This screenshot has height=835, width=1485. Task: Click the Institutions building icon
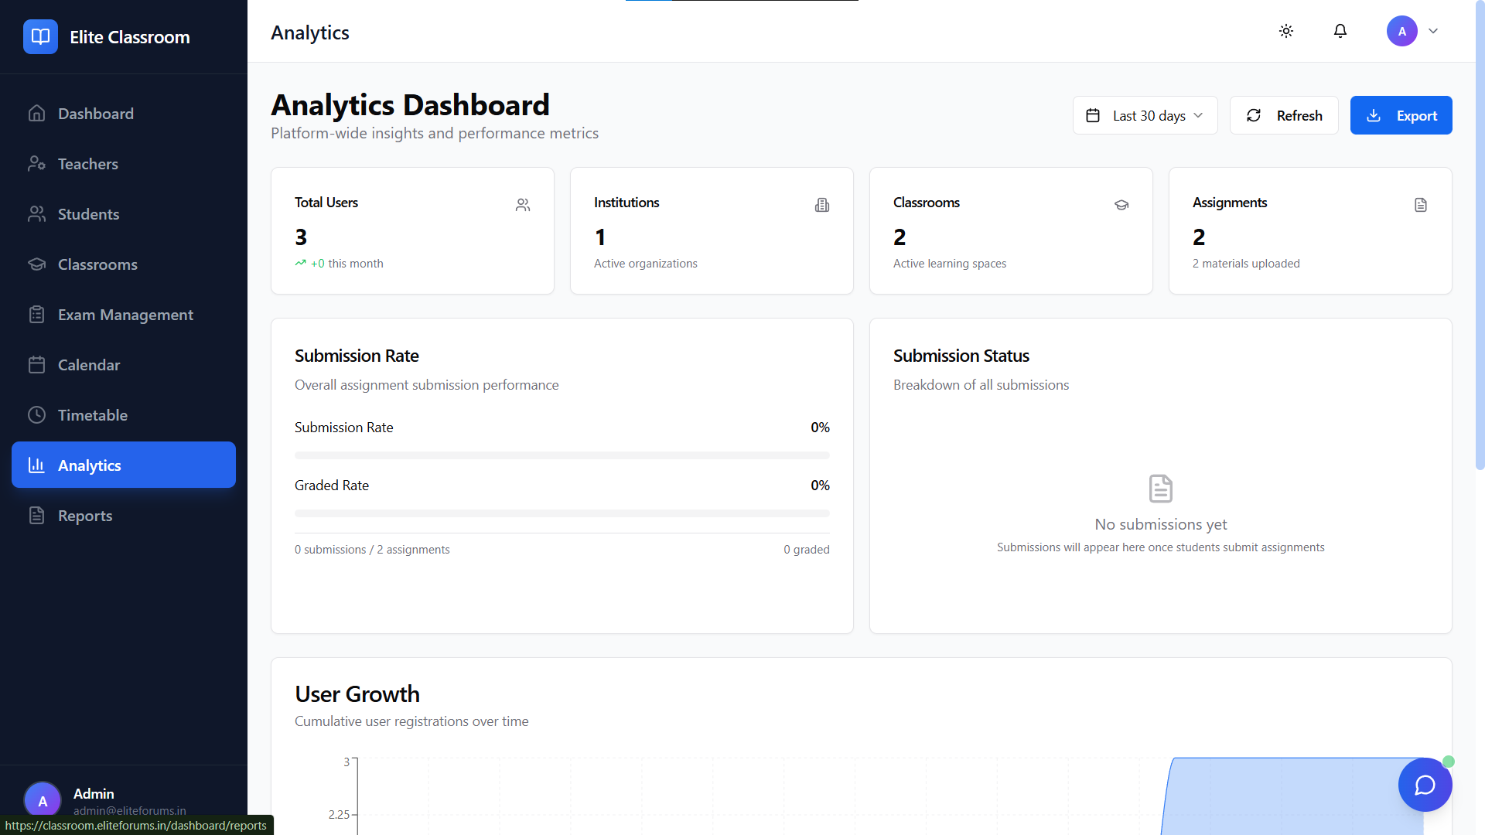[821, 205]
